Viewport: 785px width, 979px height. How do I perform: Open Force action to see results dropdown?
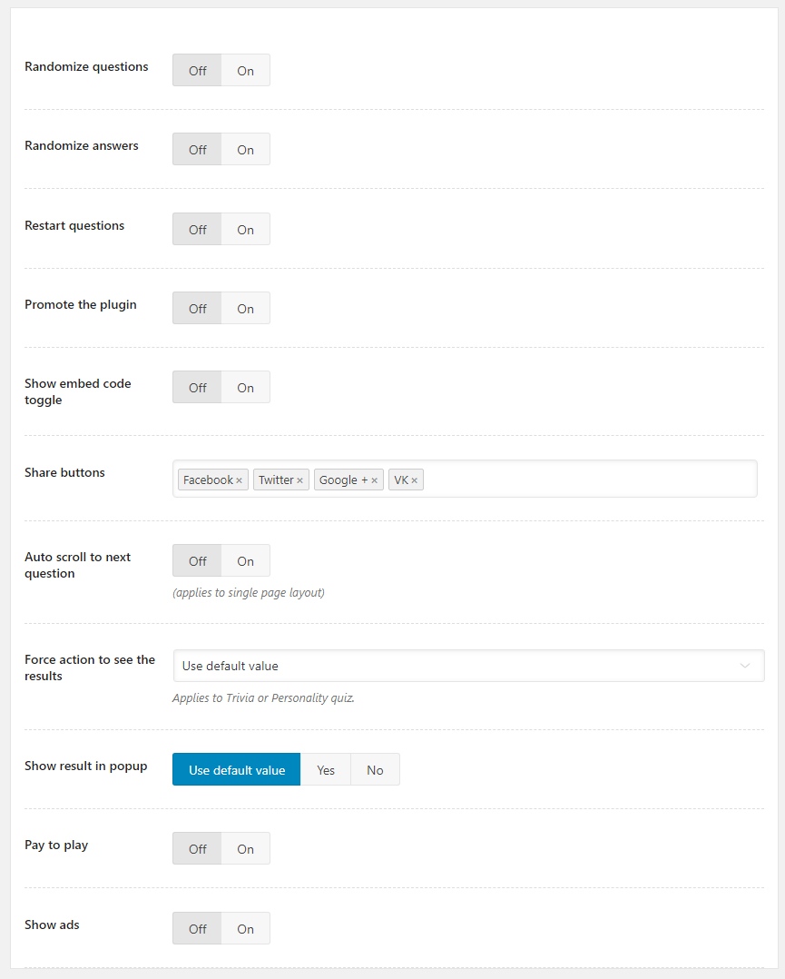pyautogui.click(x=454, y=666)
